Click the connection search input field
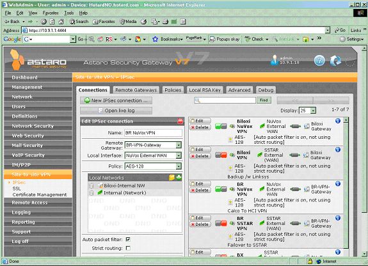The image size is (368, 266). coord(225,100)
